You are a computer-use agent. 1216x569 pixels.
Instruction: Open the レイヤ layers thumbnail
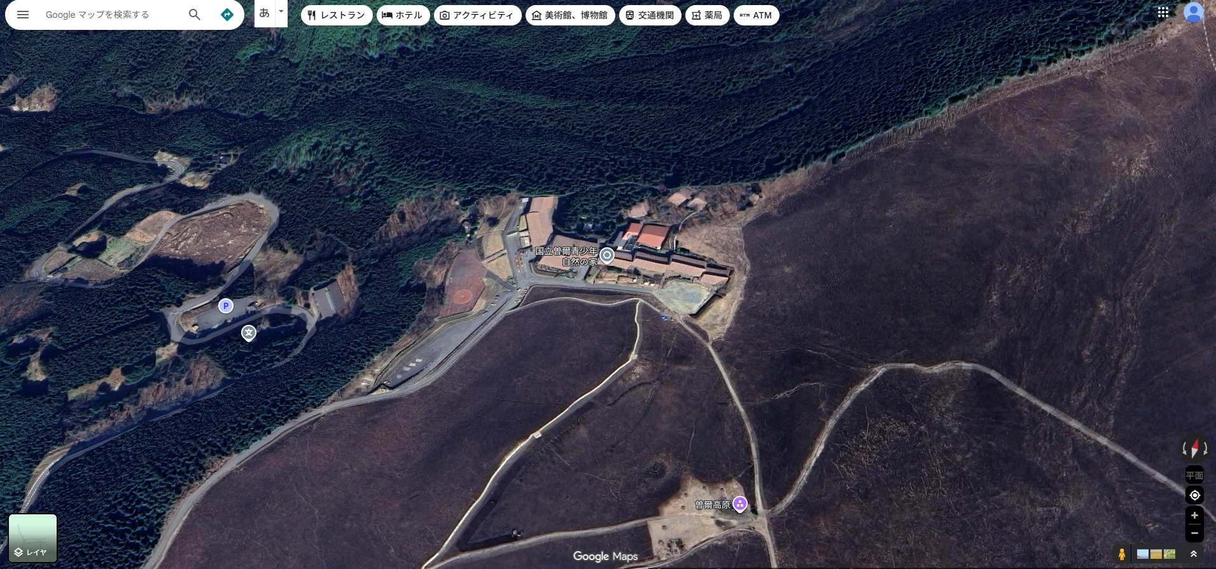pos(32,538)
